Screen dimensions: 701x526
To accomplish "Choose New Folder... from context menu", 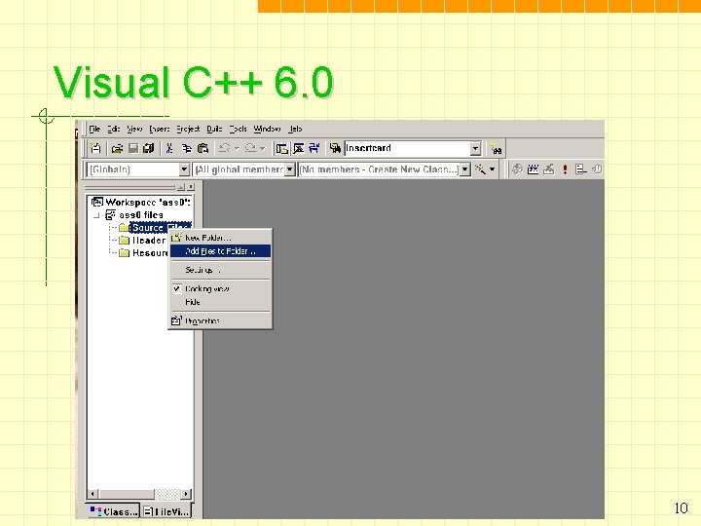I will [220, 238].
